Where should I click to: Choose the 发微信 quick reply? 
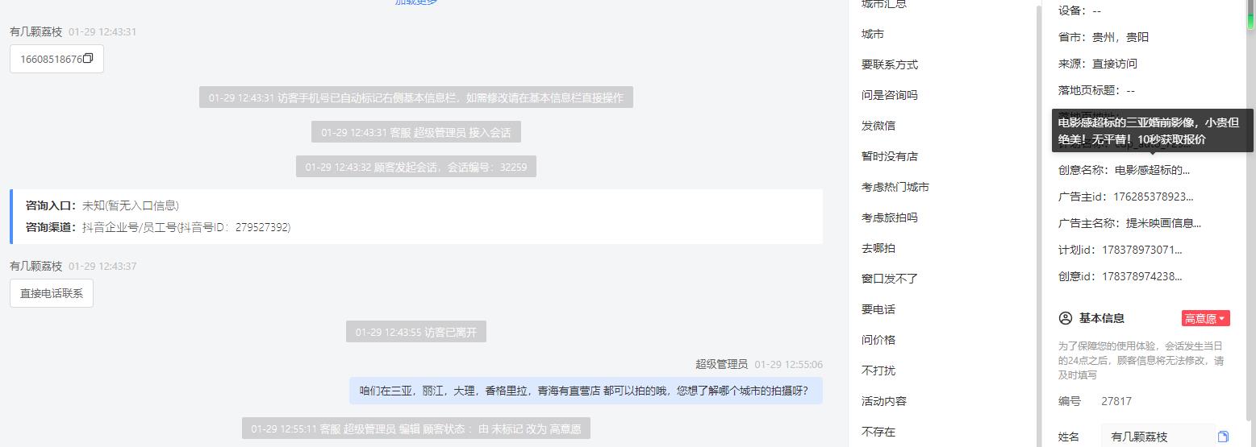pyautogui.click(x=878, y=126)
